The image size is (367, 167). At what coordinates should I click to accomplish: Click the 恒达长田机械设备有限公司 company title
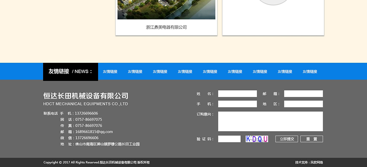85,96
